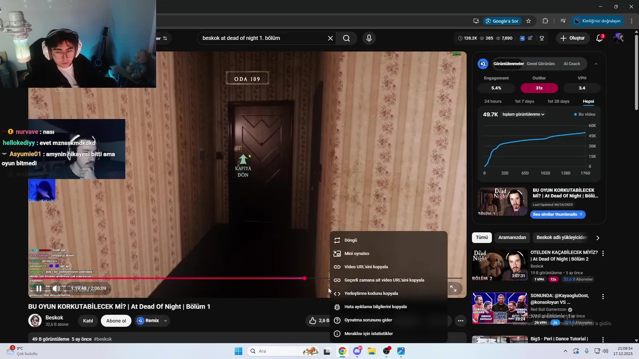The width and height of the screenshot is (639, 359).
Task: Choose Yerleştirme kodunu kopyala
Action: click(388, 293)
